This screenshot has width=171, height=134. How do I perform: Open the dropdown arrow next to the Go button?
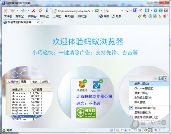pyautogui.click(x=101, y=11)
